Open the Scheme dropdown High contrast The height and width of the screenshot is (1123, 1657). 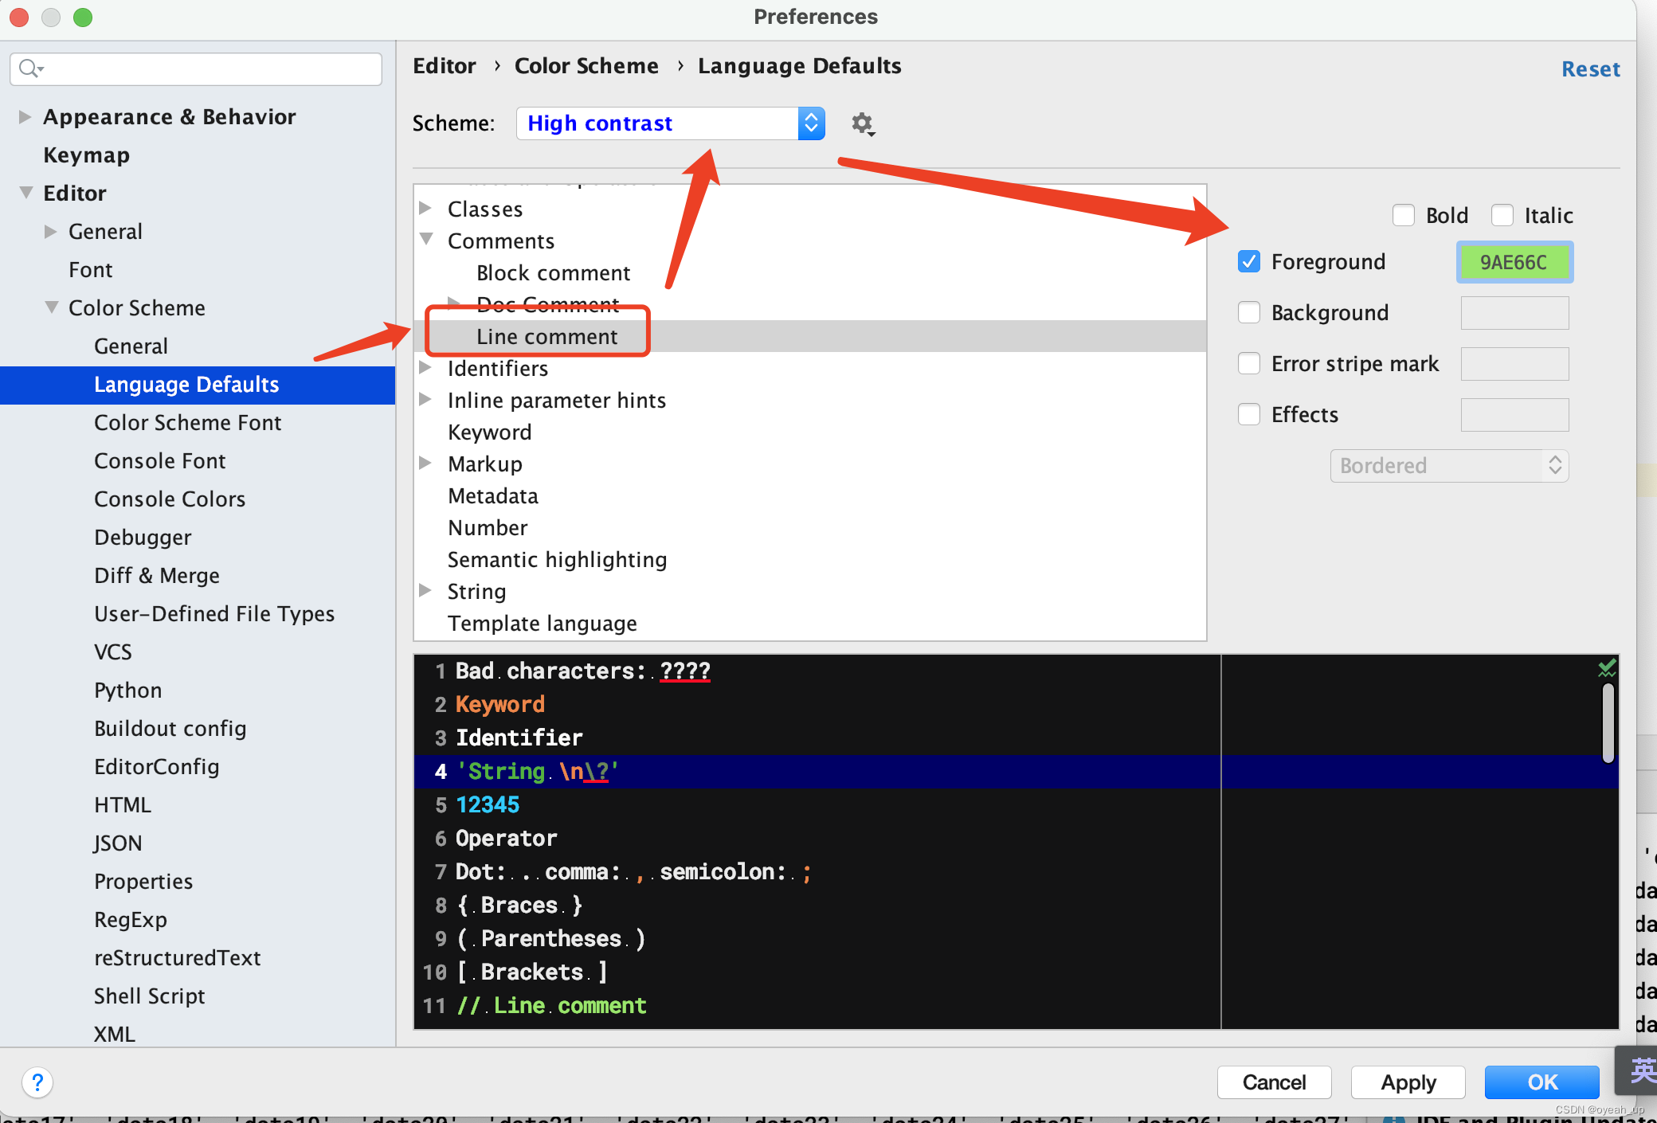coord(670,123)
